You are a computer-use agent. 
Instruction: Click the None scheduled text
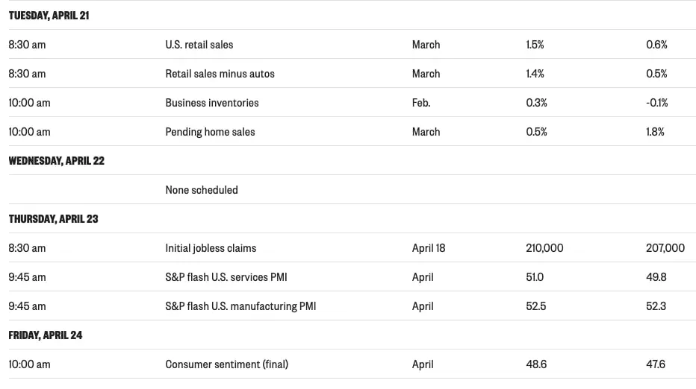(x=201, y=190)
